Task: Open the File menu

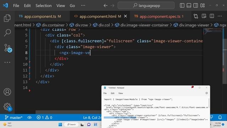Action: click(16, 6)
